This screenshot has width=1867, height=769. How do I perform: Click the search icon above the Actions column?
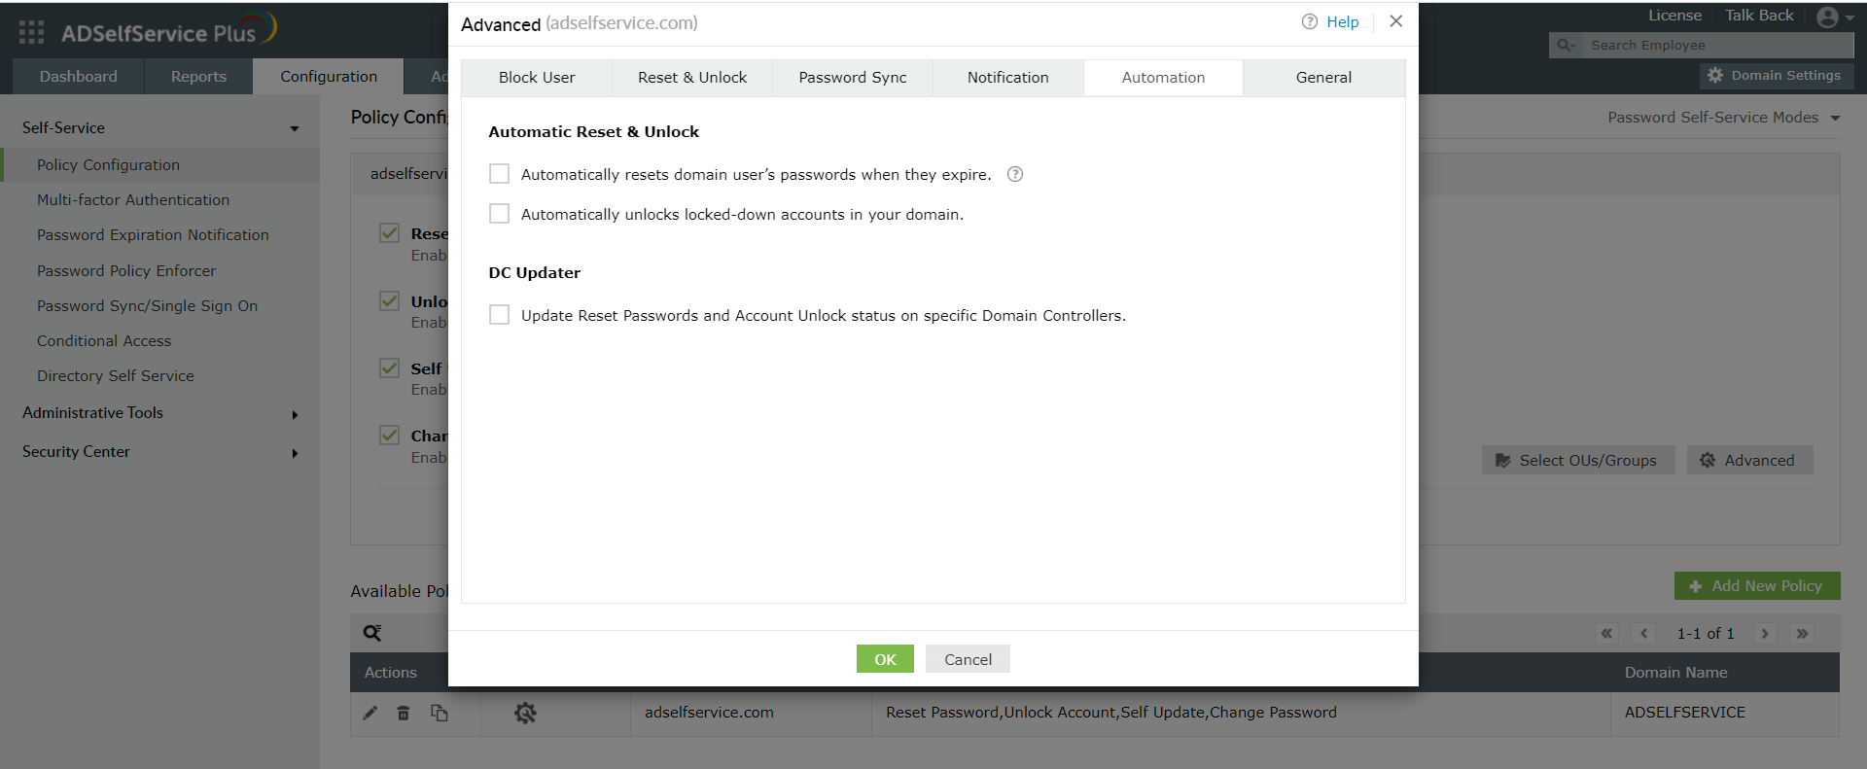(372, 634)
